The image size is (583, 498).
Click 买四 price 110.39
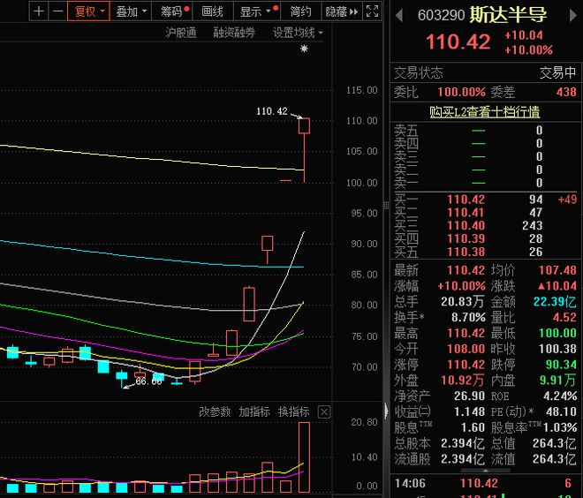[x=466, y=238]
